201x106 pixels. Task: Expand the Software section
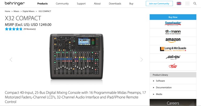173,81
